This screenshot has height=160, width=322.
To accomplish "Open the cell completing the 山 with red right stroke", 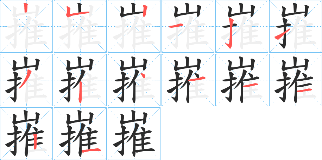I will pos(134,26).
